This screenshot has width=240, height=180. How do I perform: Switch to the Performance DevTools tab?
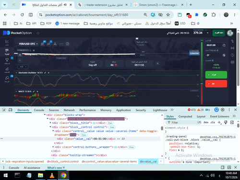coord(87,110)
